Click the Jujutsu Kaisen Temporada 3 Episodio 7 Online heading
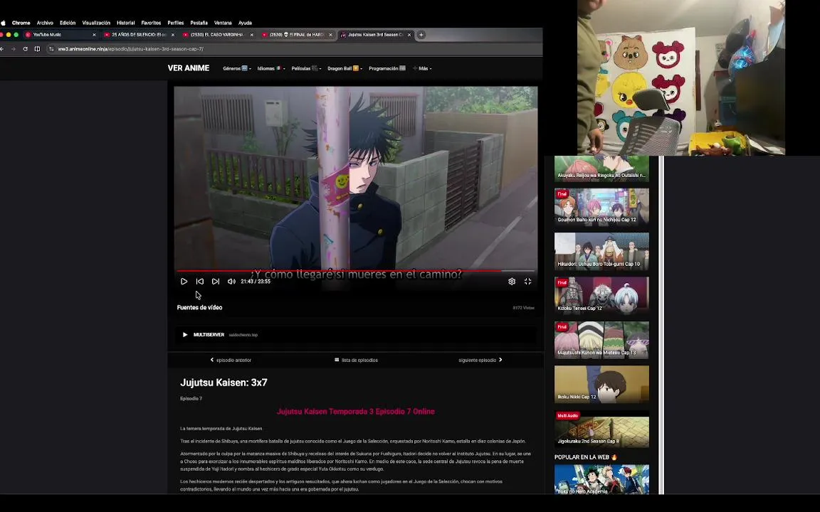The width and height of the screenshot is (820, 512). [x=356, y=412]
